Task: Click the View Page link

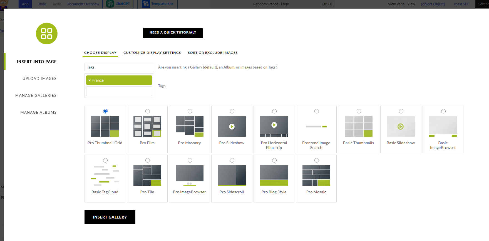Action: pos(396,4)
